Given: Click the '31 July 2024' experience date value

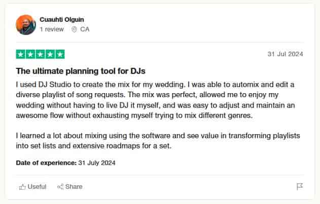Looking at the screenshot, I should 97,163.
